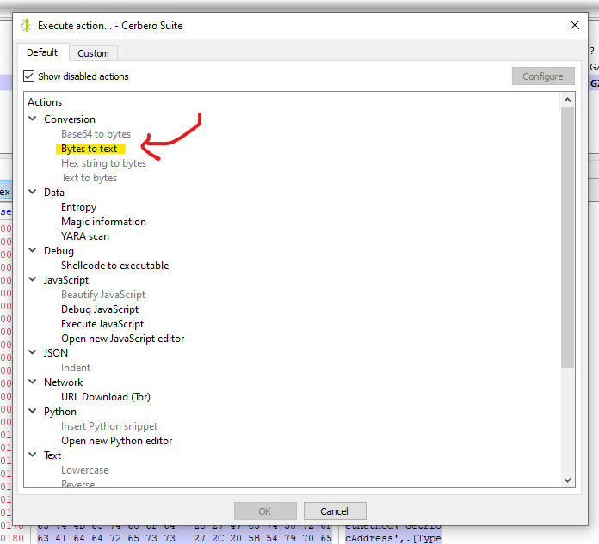The height and width of the screenshot is (544, 599).
Task: Pick the URL Download (Tor) action
Action: tap(106, 397)
